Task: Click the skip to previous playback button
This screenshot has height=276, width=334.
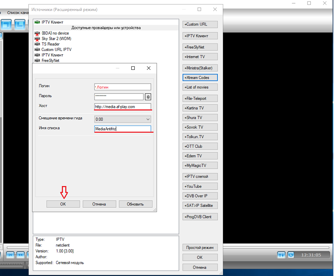Action: coord(10,255)
